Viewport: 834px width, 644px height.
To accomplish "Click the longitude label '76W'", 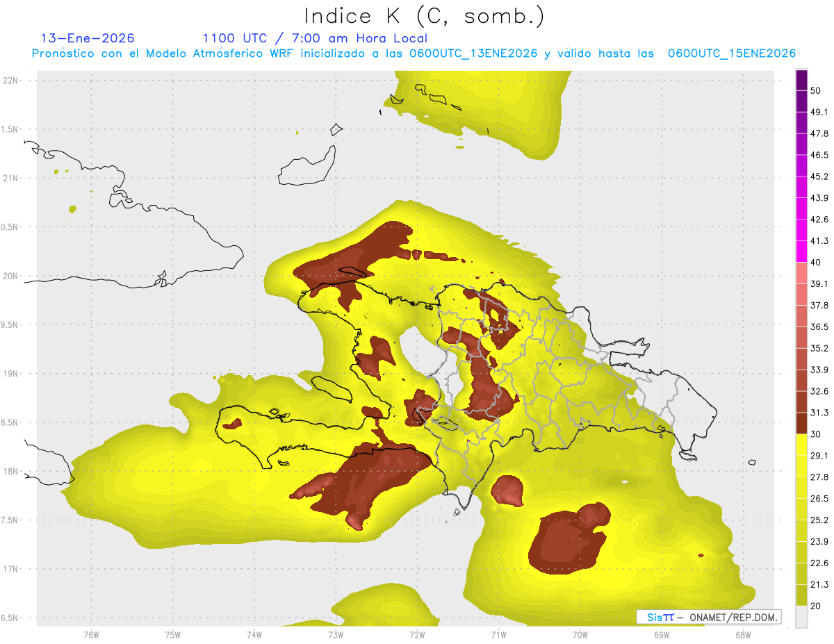I will 91,634.
